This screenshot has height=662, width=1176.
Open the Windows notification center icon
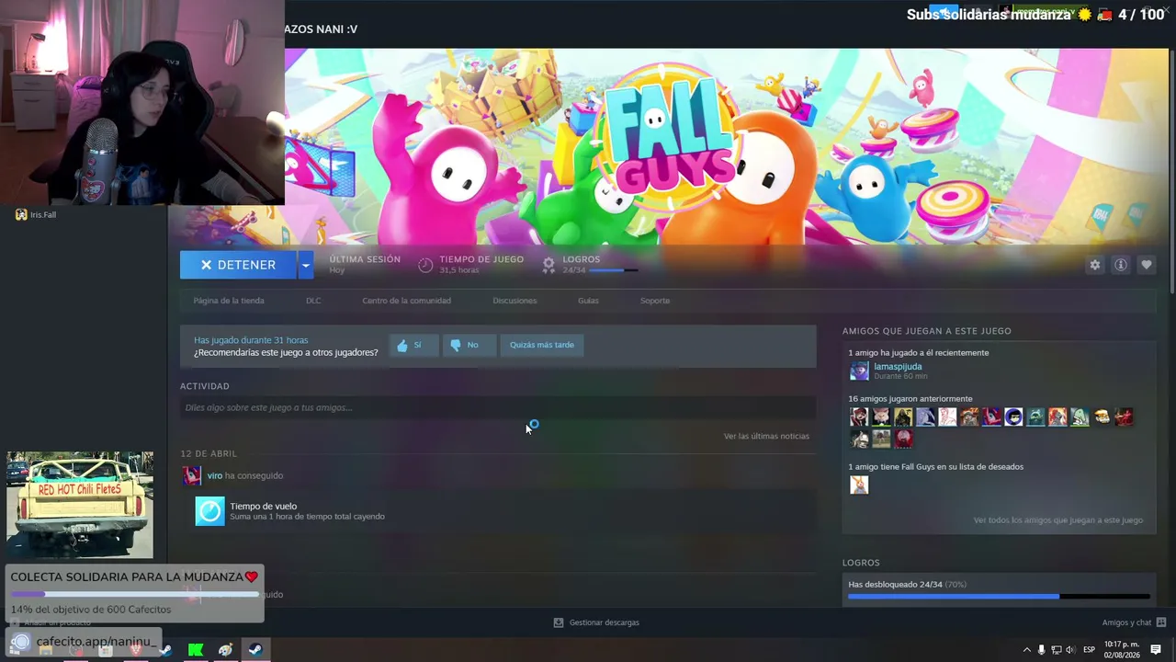[x=1156, y=650]
